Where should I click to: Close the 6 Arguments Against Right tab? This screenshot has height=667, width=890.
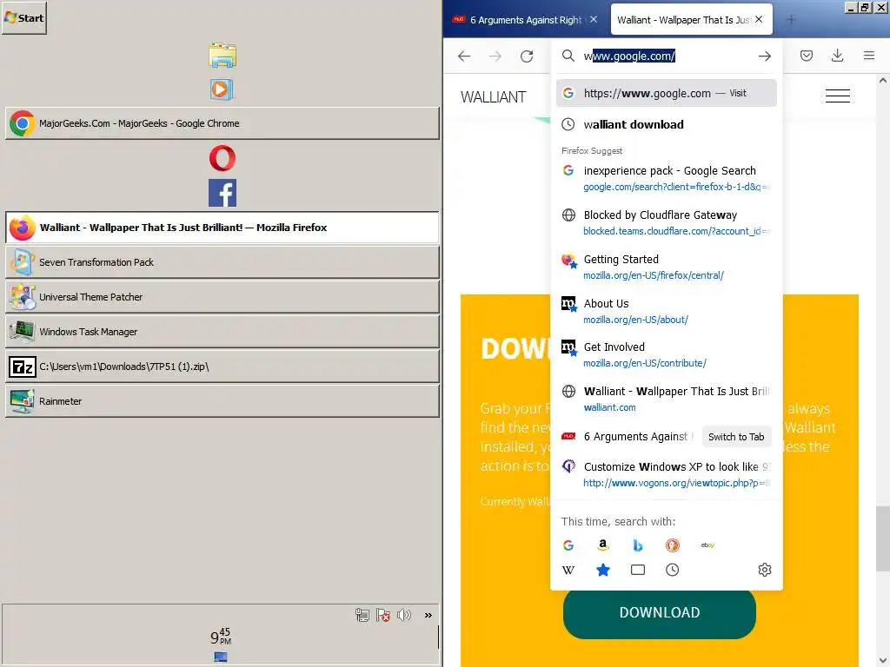pos(594,19)
